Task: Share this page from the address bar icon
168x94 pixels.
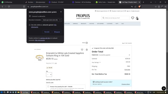Action: pos(135,7)
